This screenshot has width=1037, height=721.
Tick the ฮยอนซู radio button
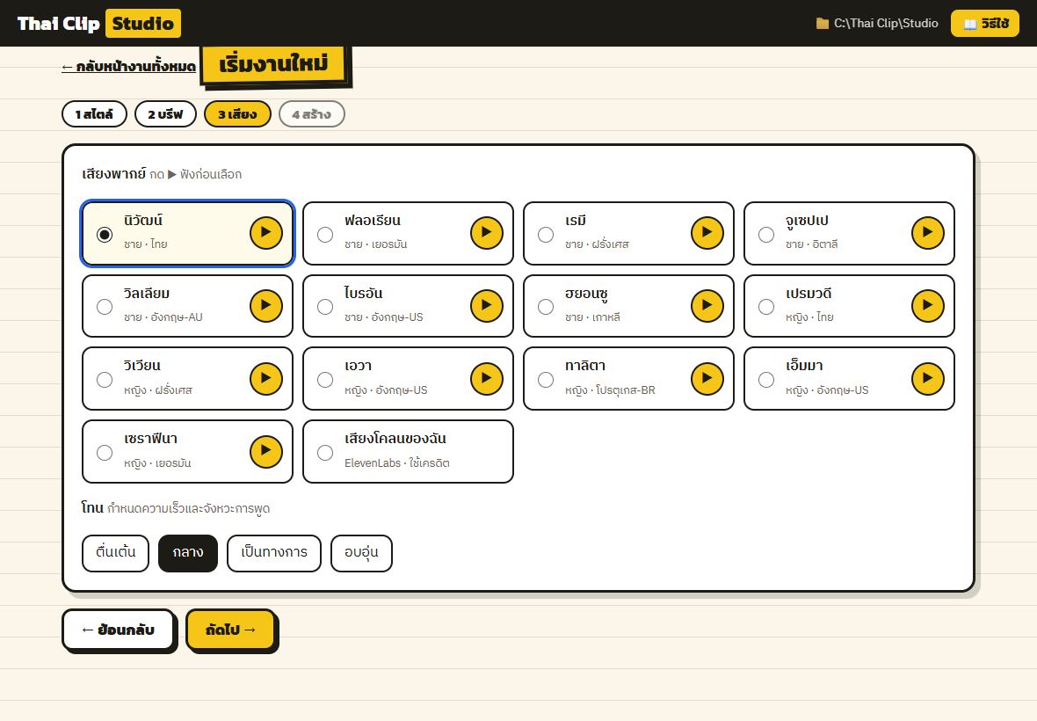pyautogui.click(x=546, y=307)
